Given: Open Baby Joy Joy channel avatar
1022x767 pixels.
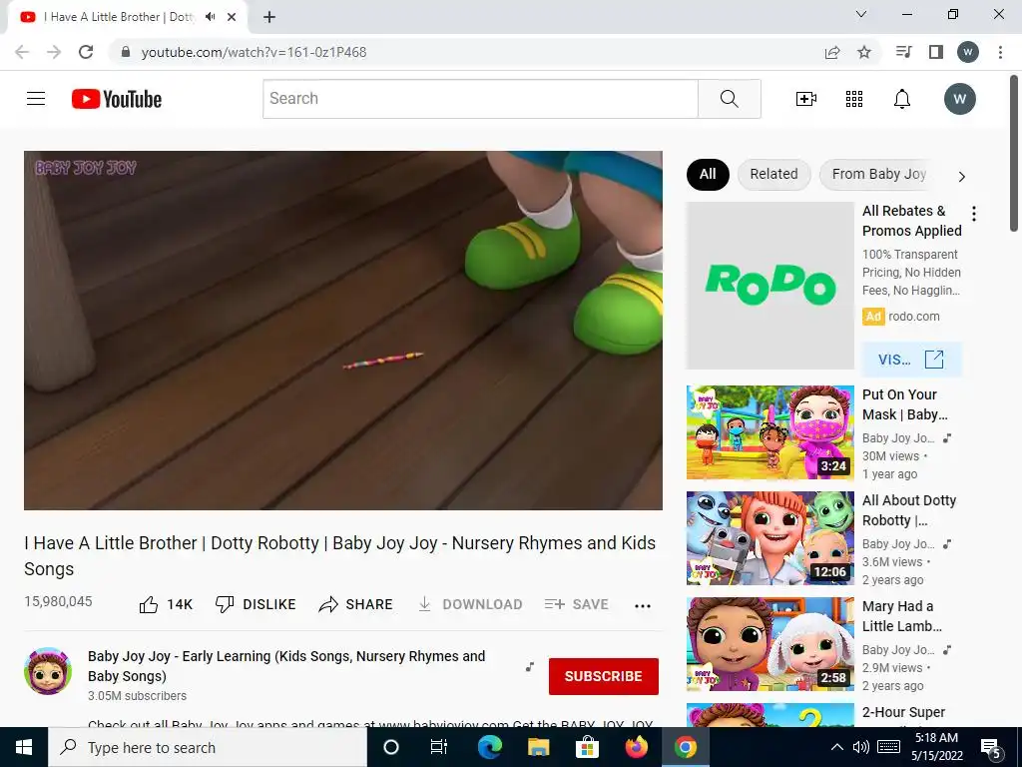Looking at the screenshot, I should point(48,671).
